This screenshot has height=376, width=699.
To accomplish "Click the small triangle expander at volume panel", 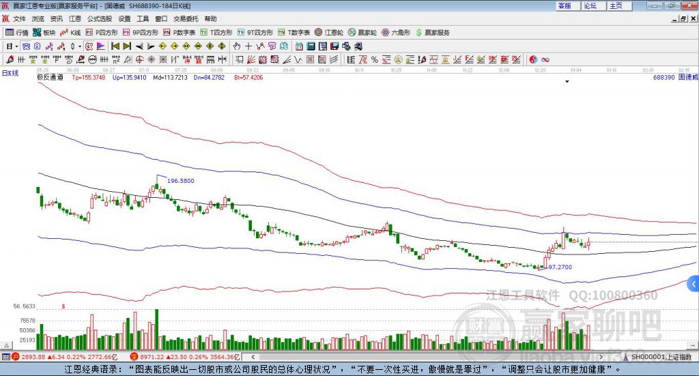I will pos(7,345).
